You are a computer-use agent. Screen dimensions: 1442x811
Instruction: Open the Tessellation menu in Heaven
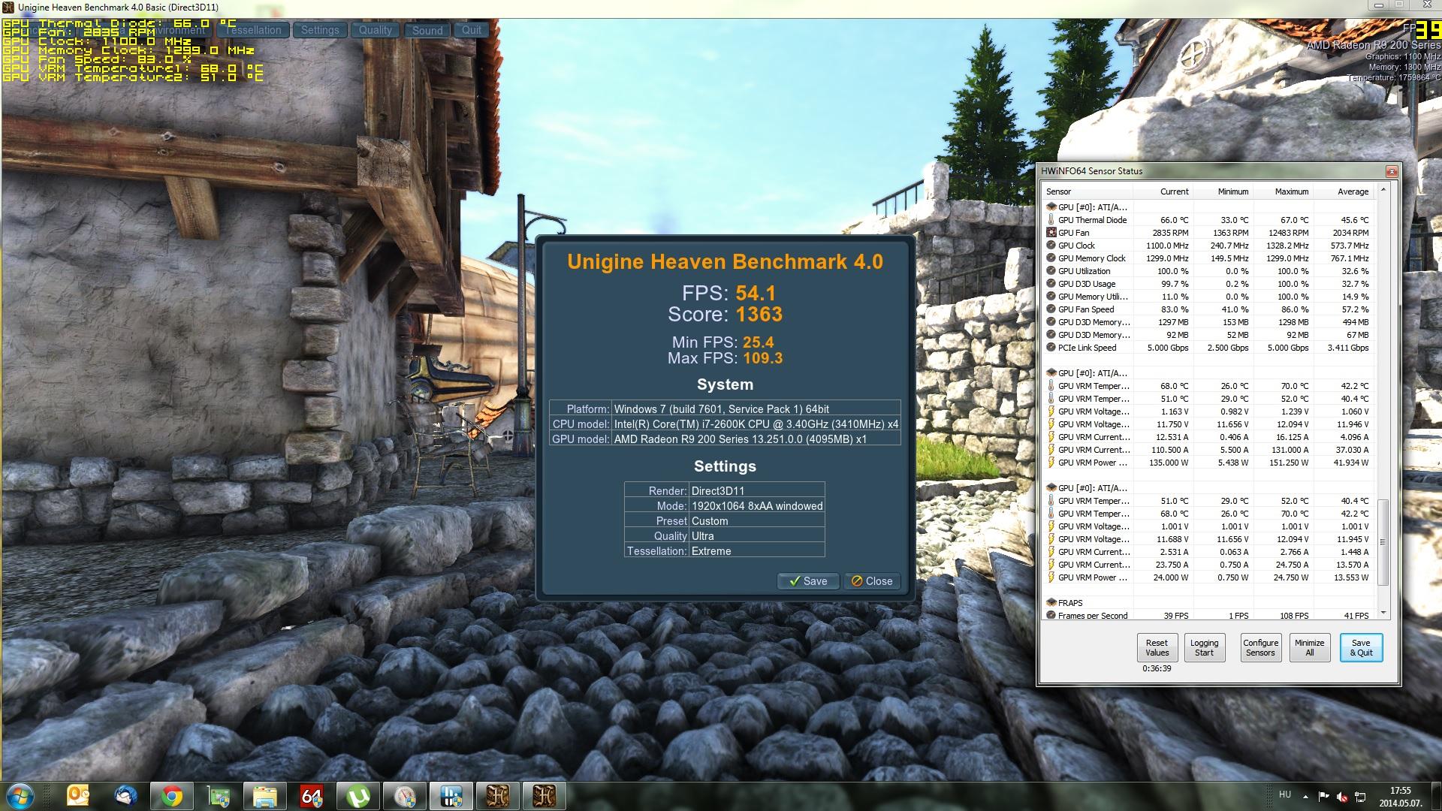pyautogui.click(x=253, y=30)
